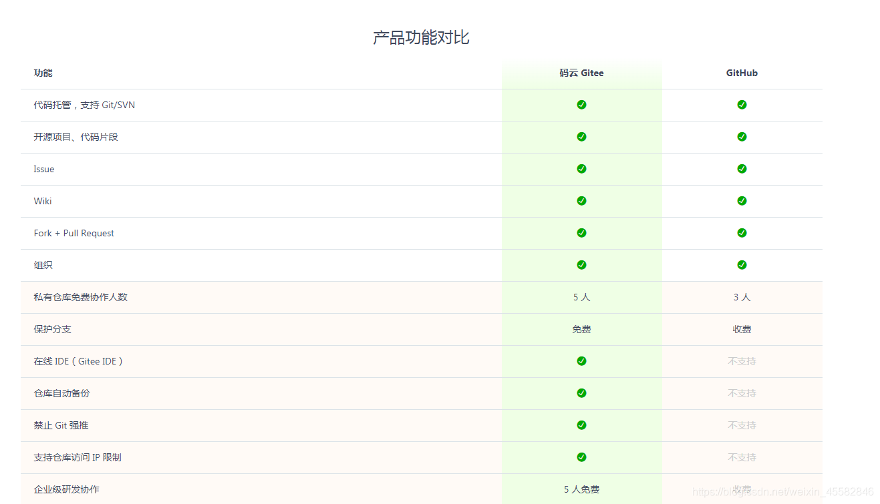Click the Wiki feature label
Viewport: 880px width, 504px height.
(43, 201)
